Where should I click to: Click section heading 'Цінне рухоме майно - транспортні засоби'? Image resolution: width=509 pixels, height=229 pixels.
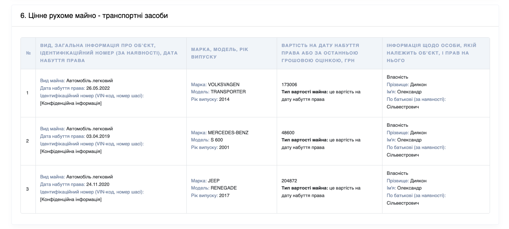click(94, 16)
